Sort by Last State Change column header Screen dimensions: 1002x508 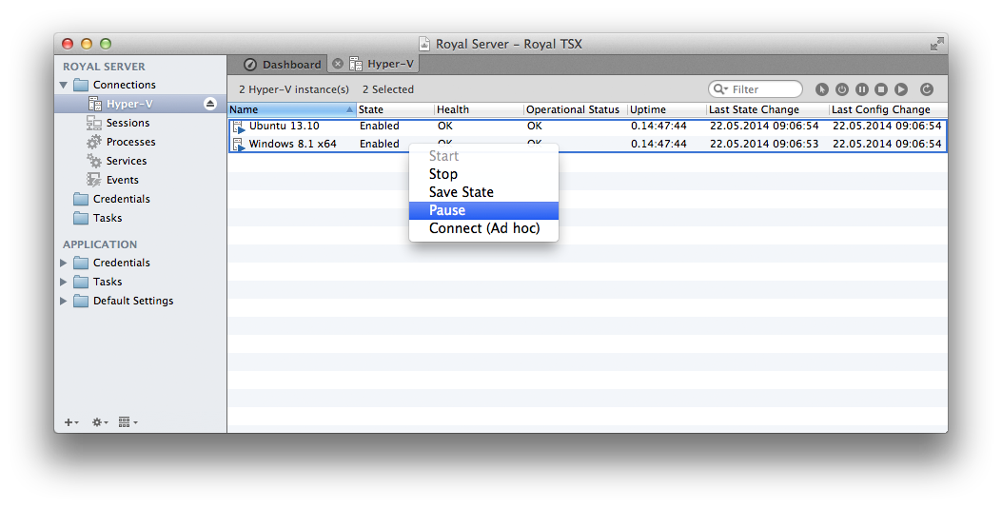[768, 110]
